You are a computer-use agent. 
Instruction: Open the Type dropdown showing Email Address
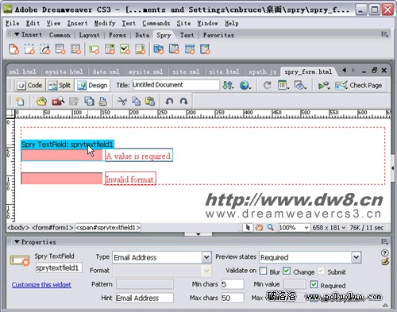coord(206,257)
